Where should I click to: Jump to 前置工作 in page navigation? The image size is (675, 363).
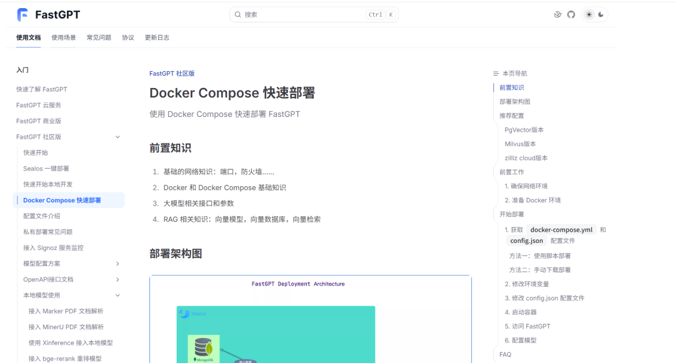(x=511, y=172)
